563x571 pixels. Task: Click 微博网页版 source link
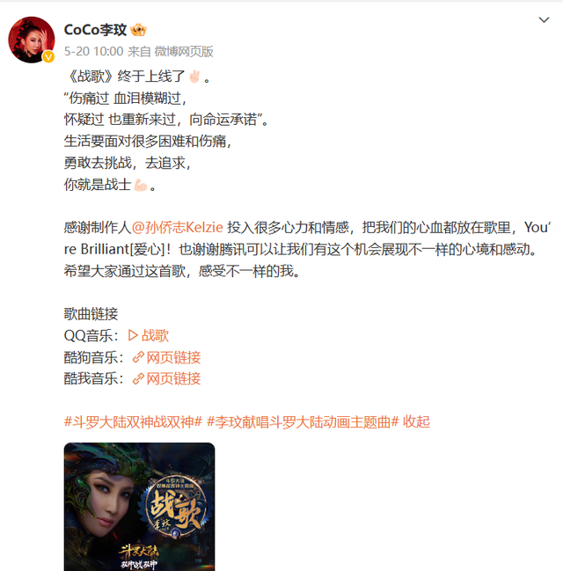(x=184, y=51)
